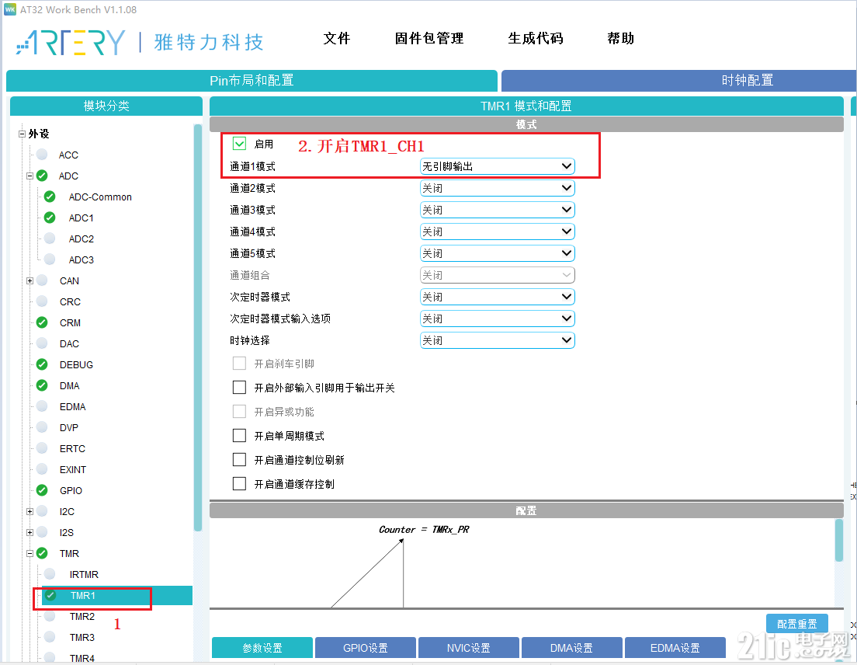This screenshot has width=857, height=665.
Task: Click the grey status circle beside ADC2
Action: pos(50,238)
